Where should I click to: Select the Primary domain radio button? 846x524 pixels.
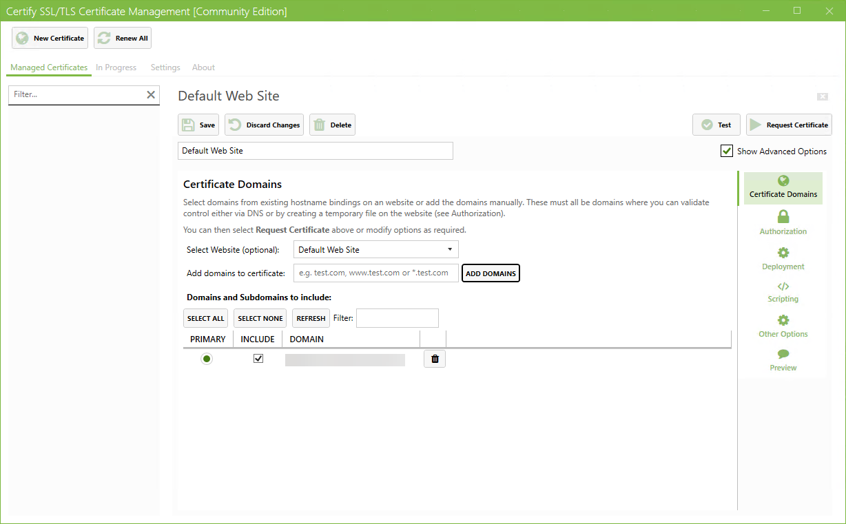[207, 359]
